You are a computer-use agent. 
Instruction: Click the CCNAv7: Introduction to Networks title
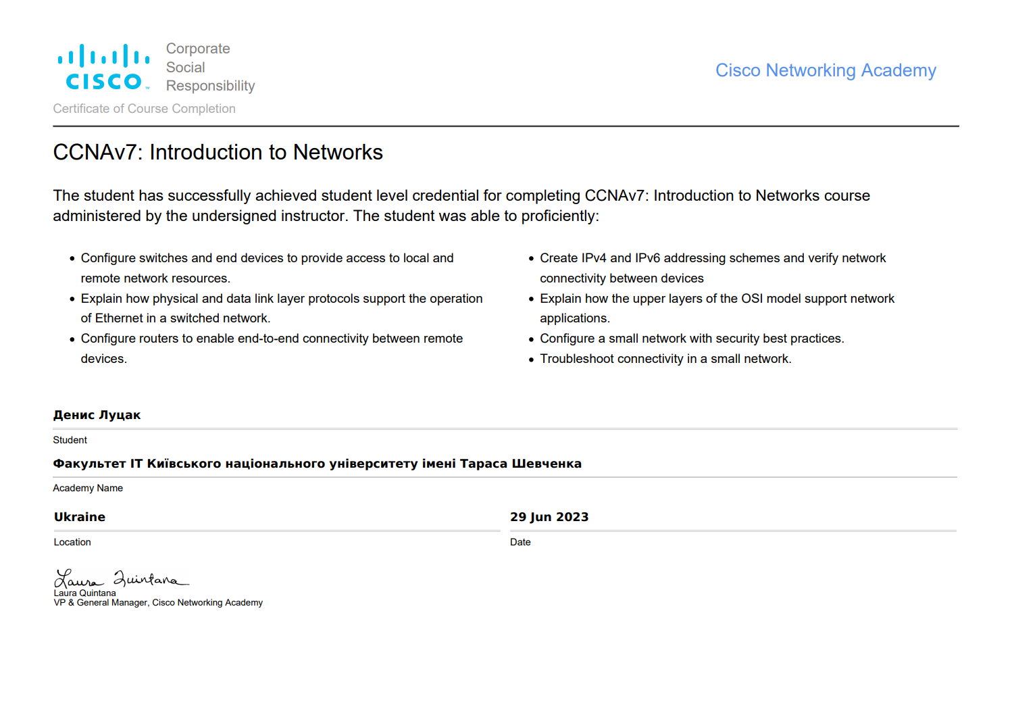point(218,152)
